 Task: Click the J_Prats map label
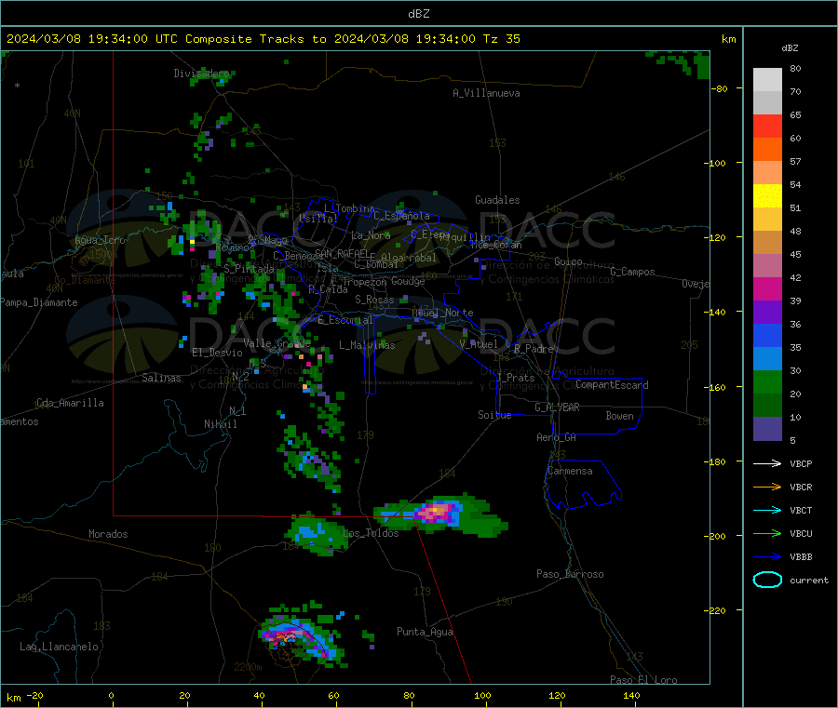click(515, 378)
